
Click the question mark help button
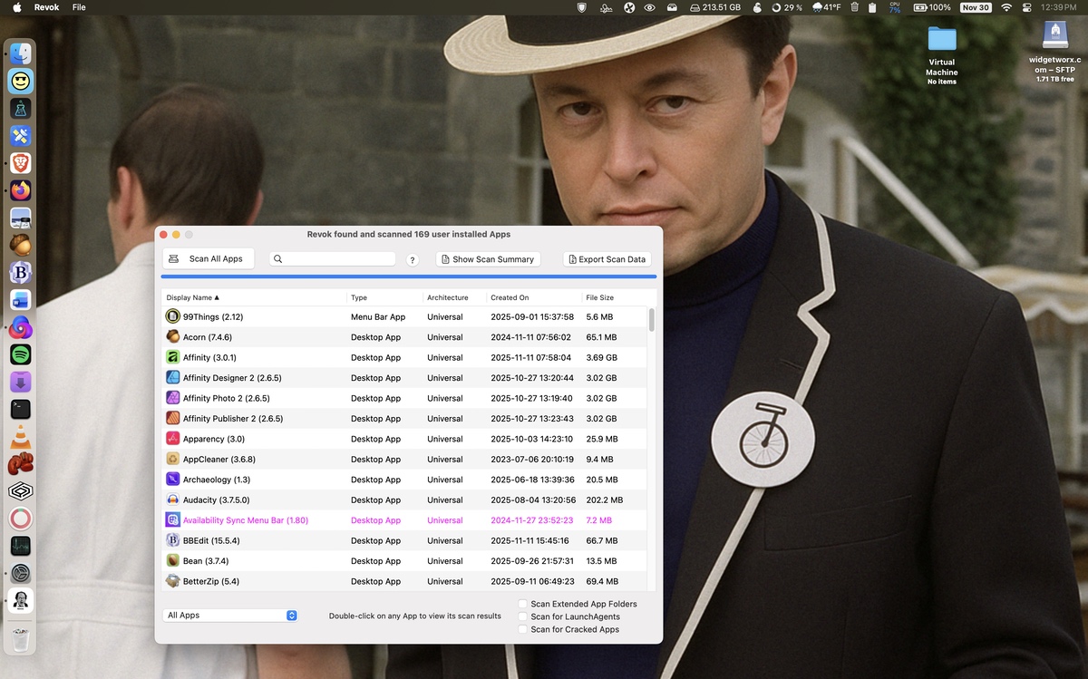tap(413, 260)
